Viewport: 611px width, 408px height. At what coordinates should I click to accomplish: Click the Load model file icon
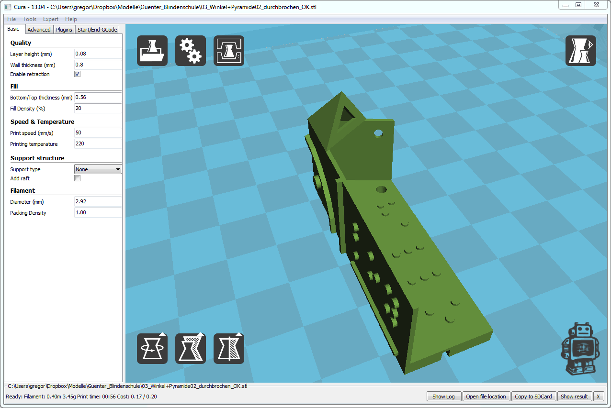(x=152, y=51)
